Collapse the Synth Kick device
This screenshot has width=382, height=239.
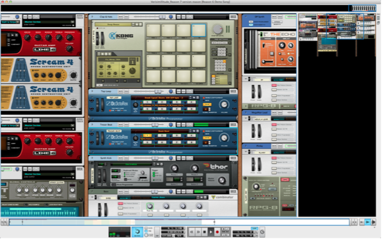(x=92, y=159)
